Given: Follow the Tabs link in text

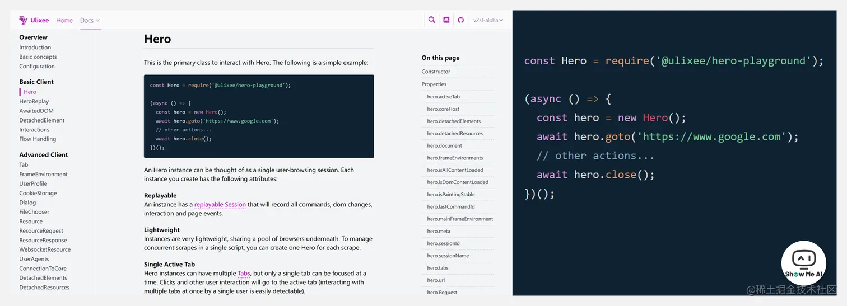Looking at the screenshot, I should [244, 274].
